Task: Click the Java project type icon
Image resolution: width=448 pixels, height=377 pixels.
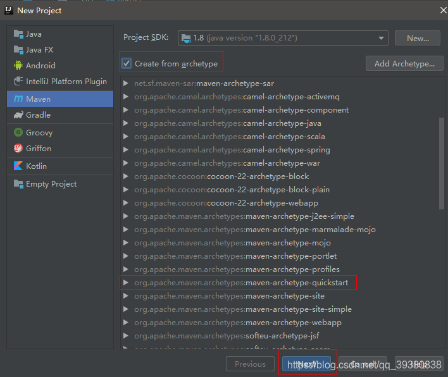Action: [x=18, y=34]
